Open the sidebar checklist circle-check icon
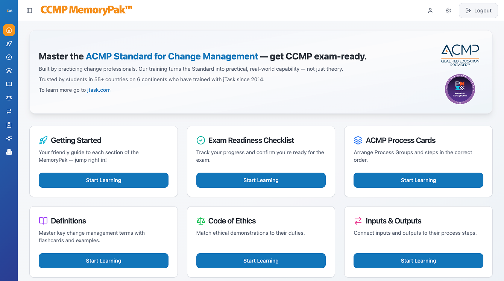The height and width of the screenshot is (281, 504). pyautogui.click(x=9, y=57)
